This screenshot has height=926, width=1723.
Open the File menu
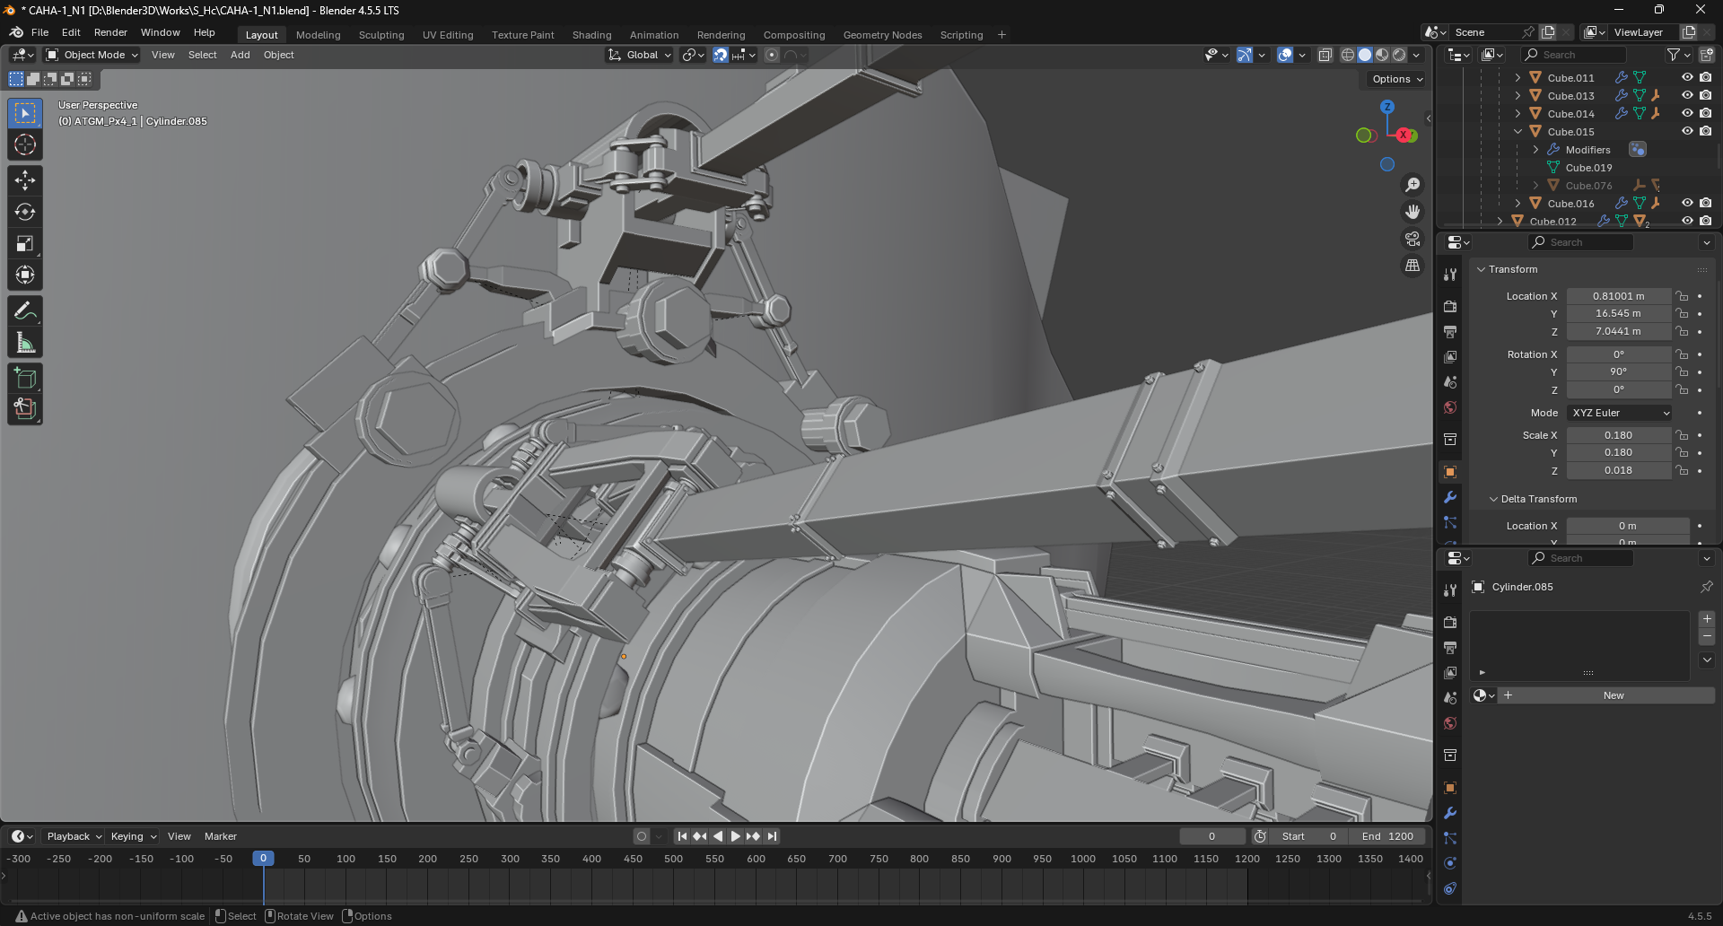39,32
